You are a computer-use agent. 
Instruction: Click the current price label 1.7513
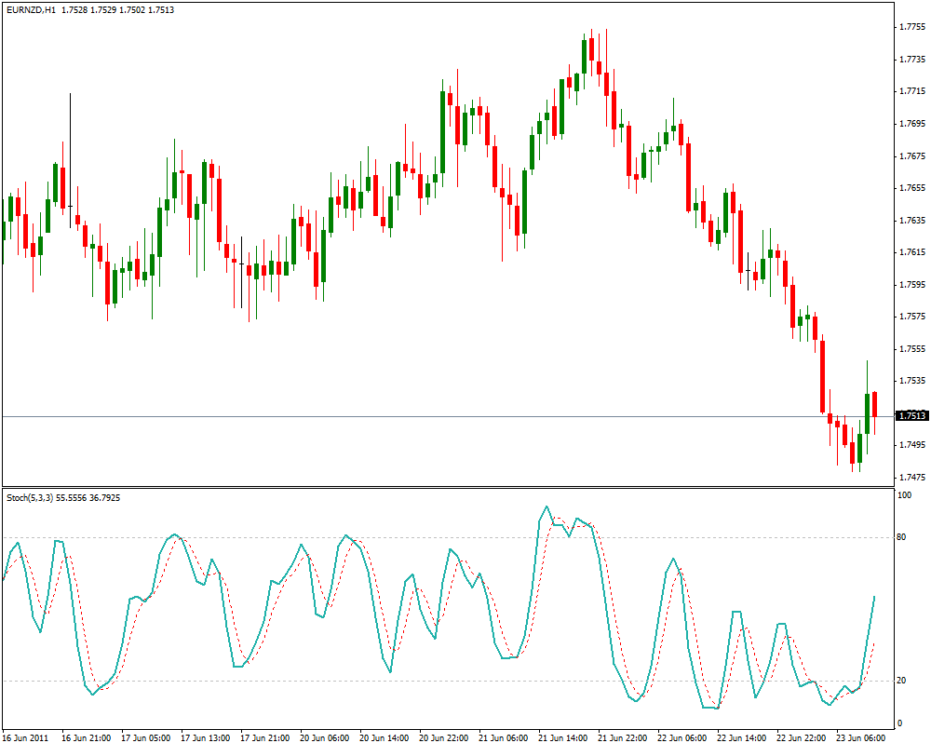[x=911, y=416]
